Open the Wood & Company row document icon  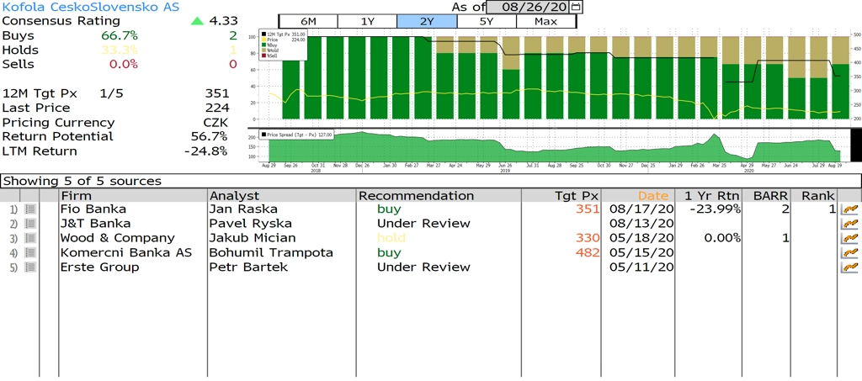31,238
